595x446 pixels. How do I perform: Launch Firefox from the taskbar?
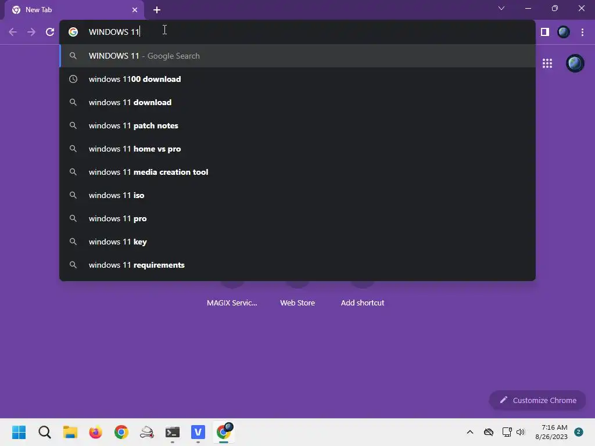click(x=96, y=432)
